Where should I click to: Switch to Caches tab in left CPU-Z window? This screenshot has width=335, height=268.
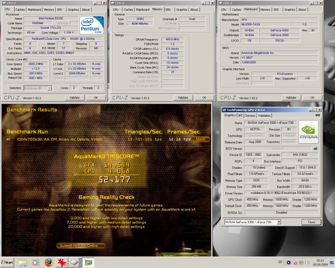(x=20, y=10)
